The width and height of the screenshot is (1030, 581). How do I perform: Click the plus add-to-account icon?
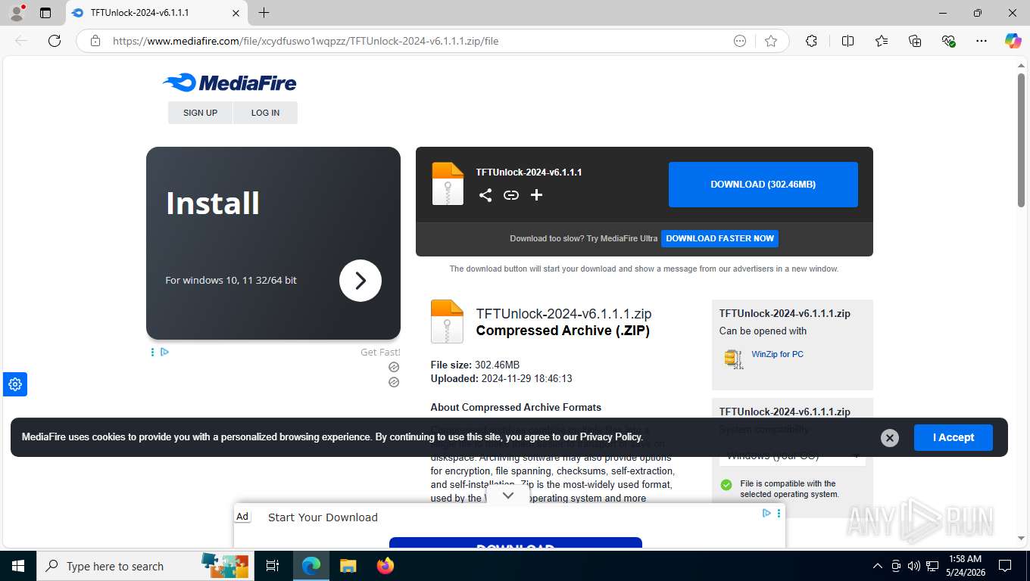pyautogui.click(x=536, y=195)
